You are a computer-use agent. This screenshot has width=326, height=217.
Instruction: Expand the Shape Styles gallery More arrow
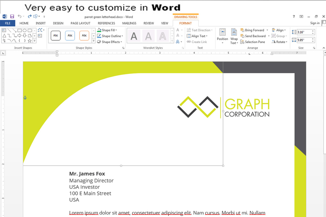94,41
